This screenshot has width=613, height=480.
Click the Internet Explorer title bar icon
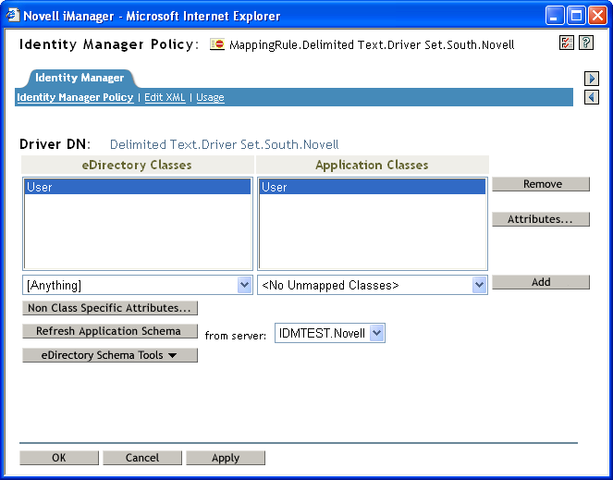(x=13, y=15)
